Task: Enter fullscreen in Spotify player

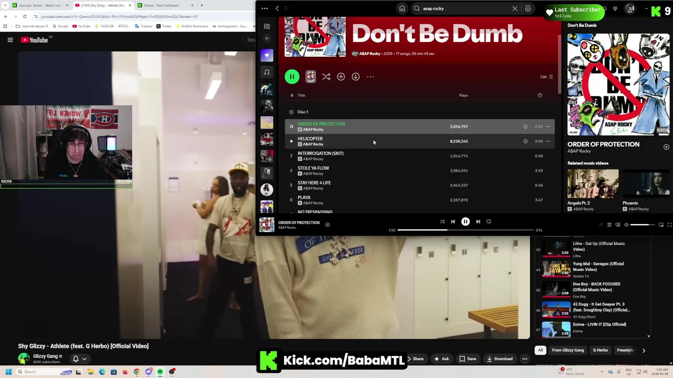Action: coord(669,225)
